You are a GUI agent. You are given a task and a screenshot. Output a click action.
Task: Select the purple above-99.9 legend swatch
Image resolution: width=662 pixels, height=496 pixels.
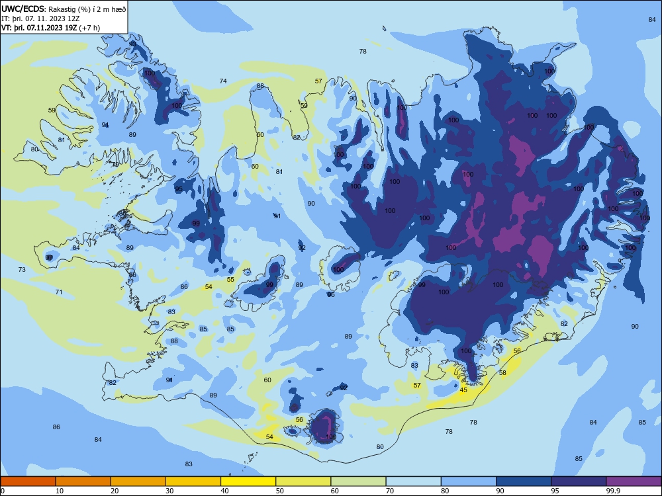634,481
